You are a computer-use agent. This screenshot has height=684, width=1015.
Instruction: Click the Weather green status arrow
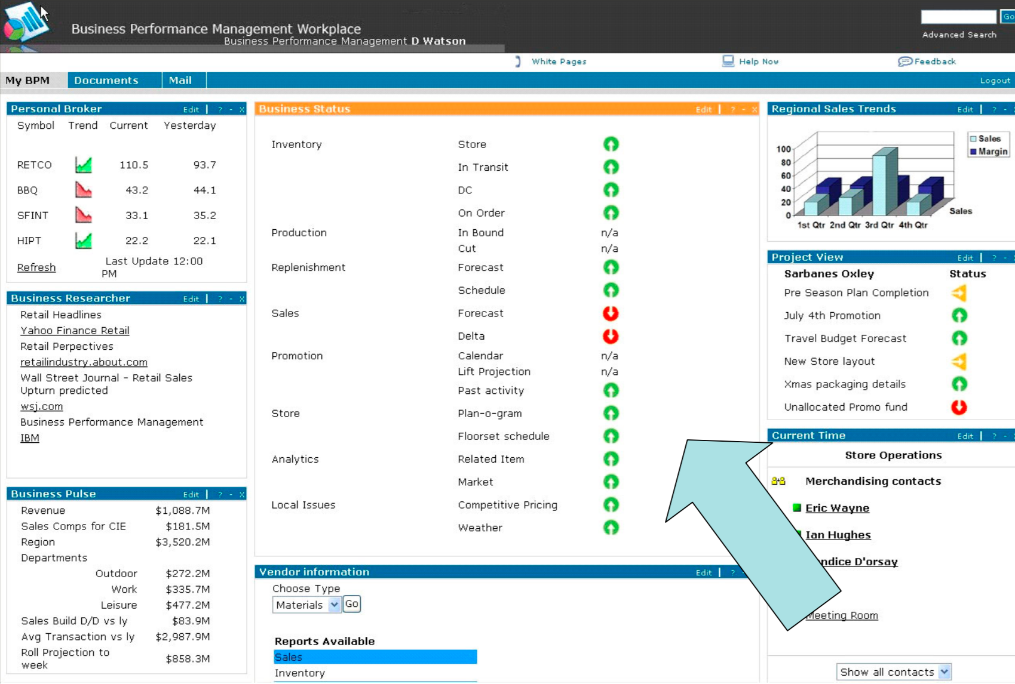click(x=611, y=528)
